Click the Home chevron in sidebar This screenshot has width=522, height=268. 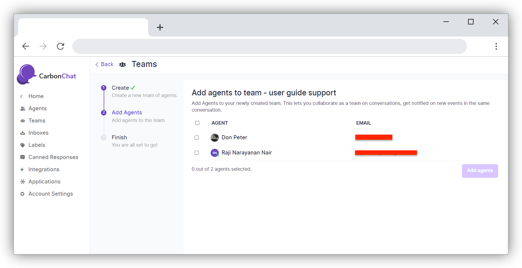point(22,96)
